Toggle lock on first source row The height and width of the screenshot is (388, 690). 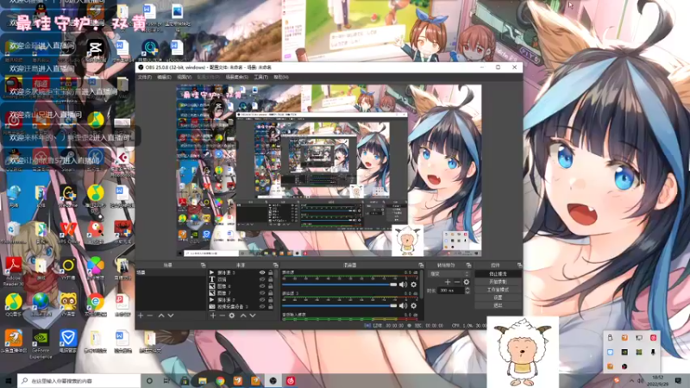[271, 272]
